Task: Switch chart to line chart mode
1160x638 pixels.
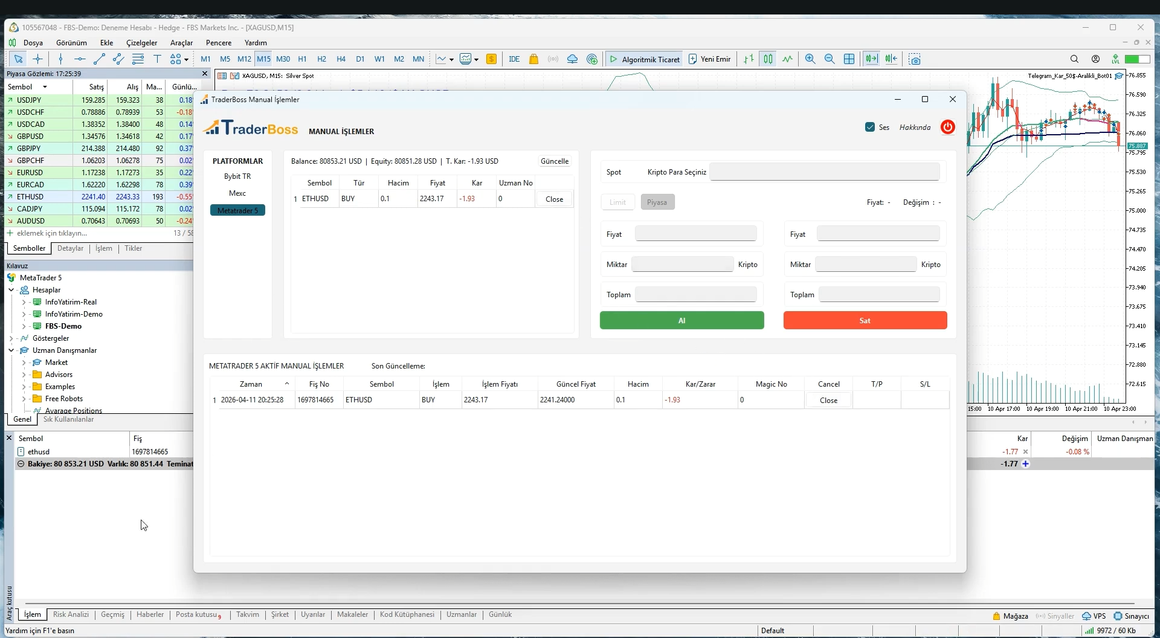Action: tap(787, 59)
